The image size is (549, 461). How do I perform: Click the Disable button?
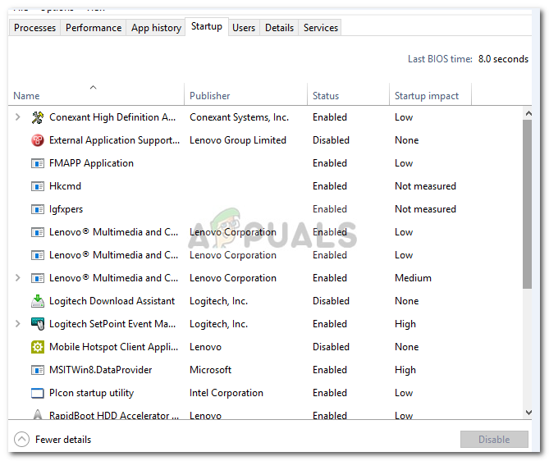tap(494, 440)
